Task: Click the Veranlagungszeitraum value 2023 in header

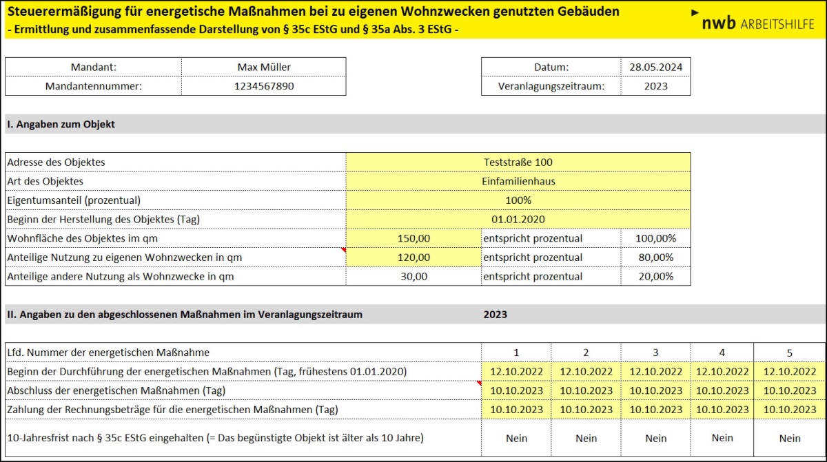Action: 655,86
